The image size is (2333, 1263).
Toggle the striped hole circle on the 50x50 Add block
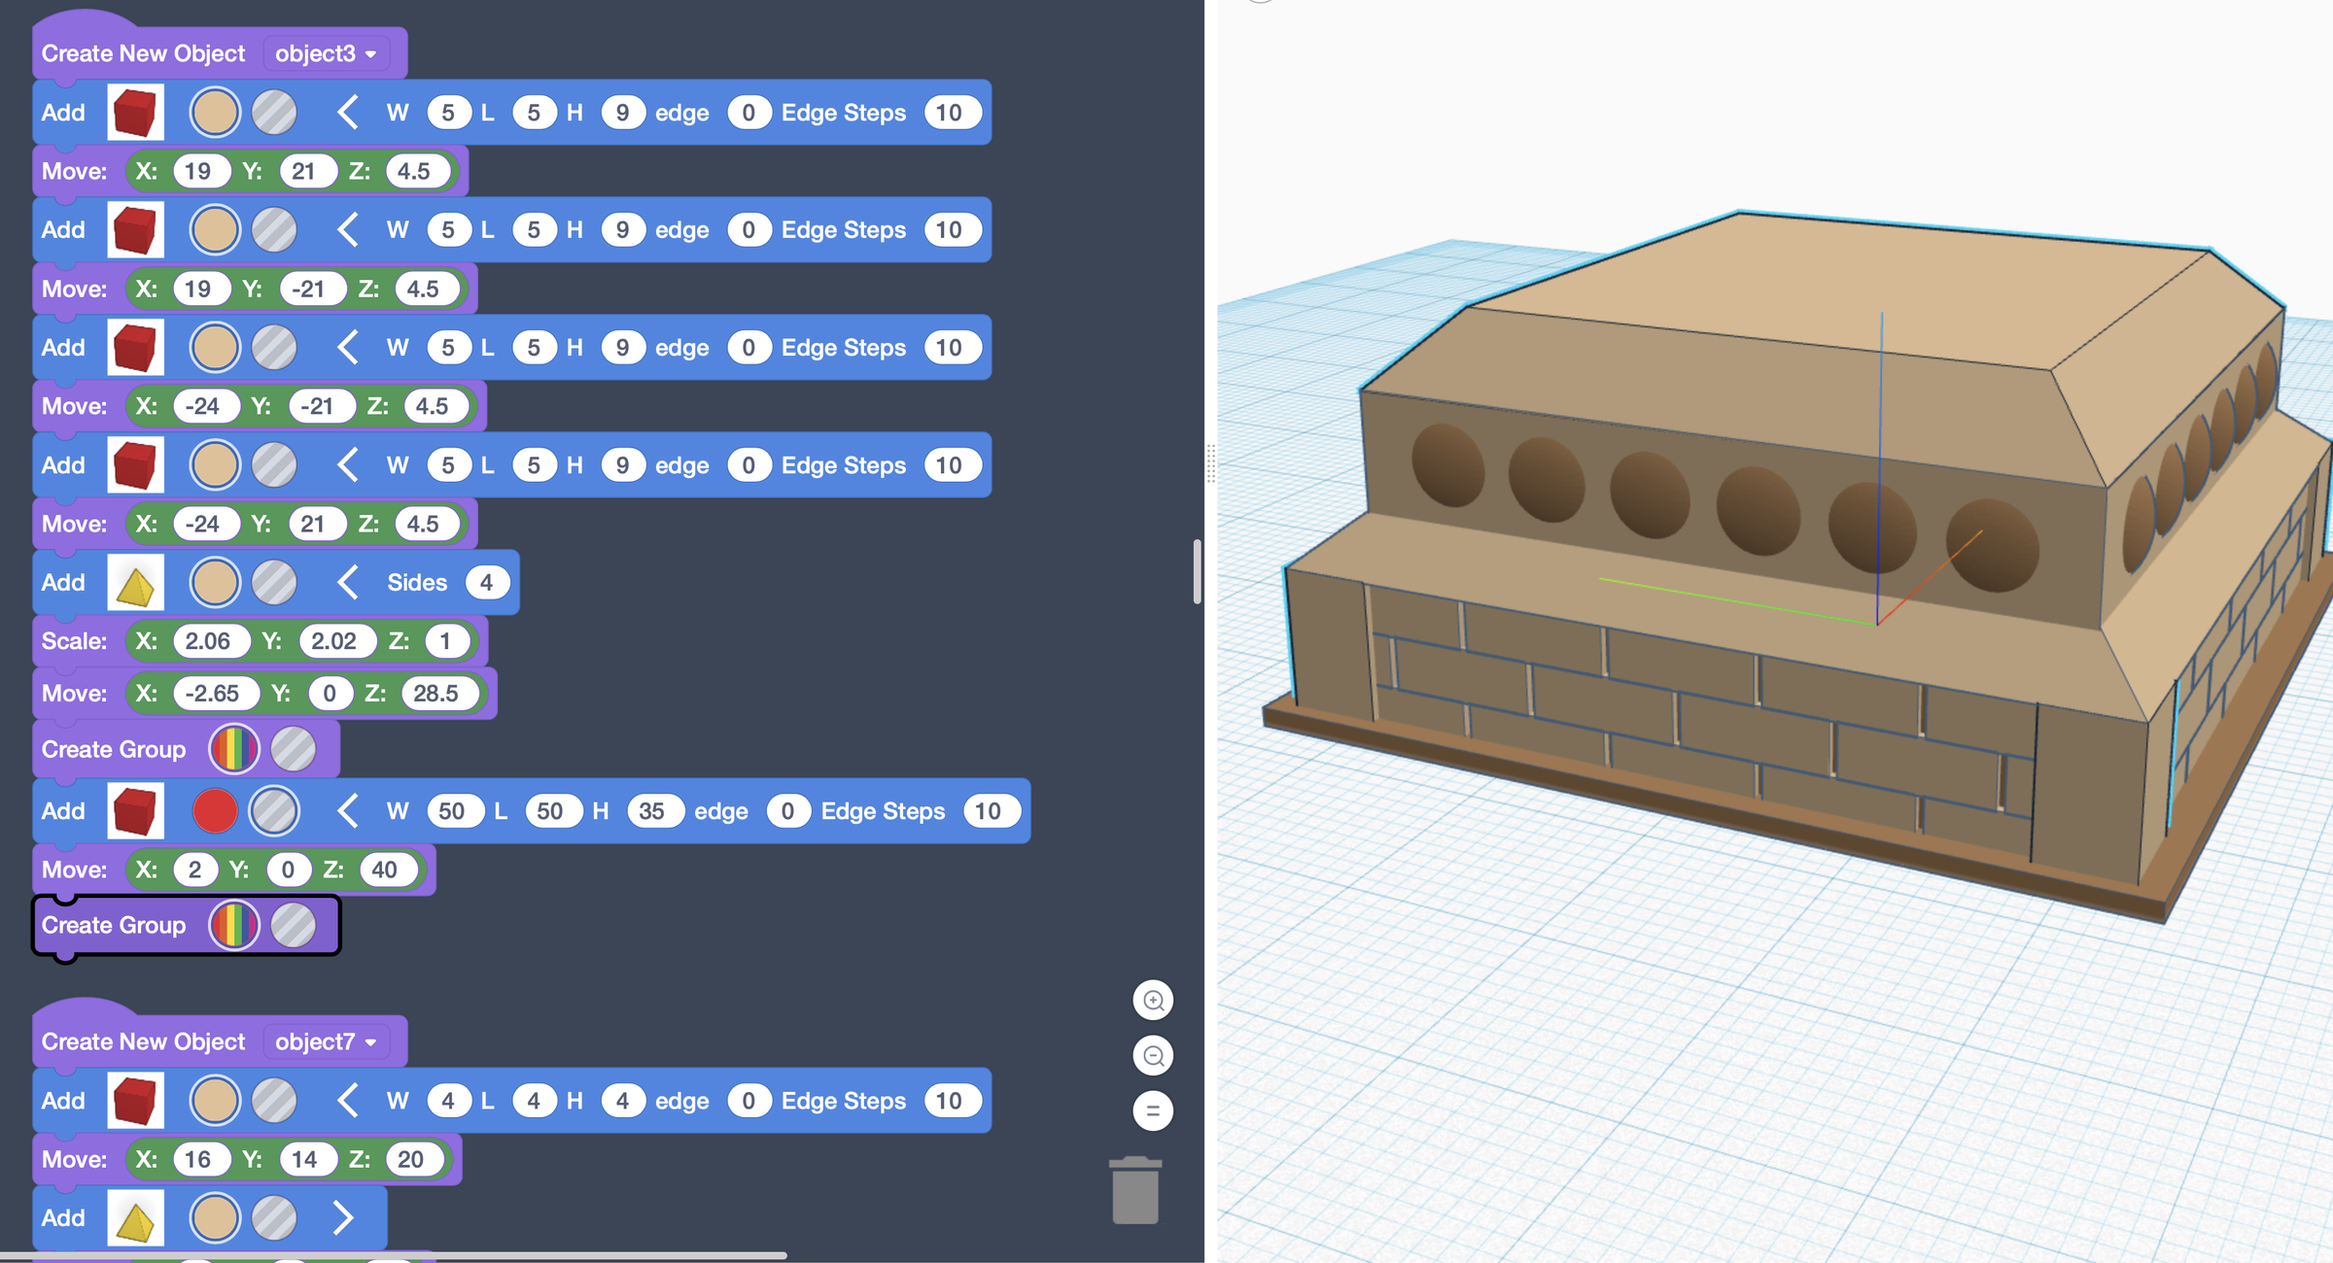pos(275,810)
